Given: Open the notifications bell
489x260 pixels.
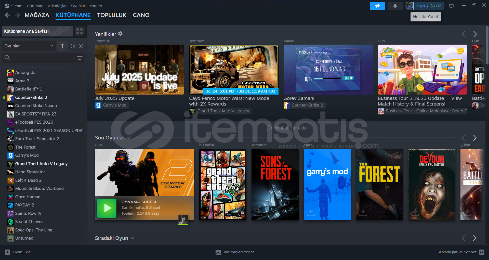Looking at the screenshot, I should (x=395, y=6).
